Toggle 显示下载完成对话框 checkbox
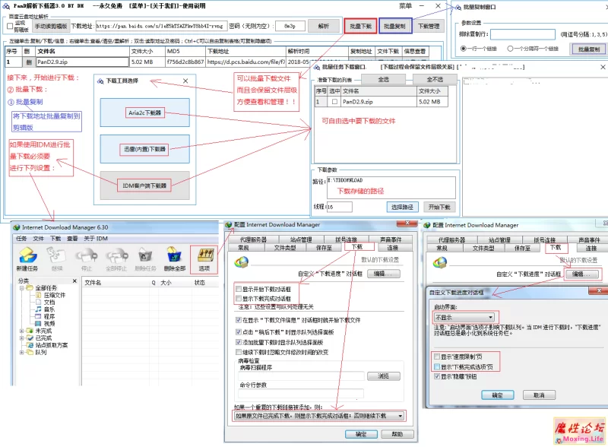The image size is (608, 447). (x=239, y=299)
